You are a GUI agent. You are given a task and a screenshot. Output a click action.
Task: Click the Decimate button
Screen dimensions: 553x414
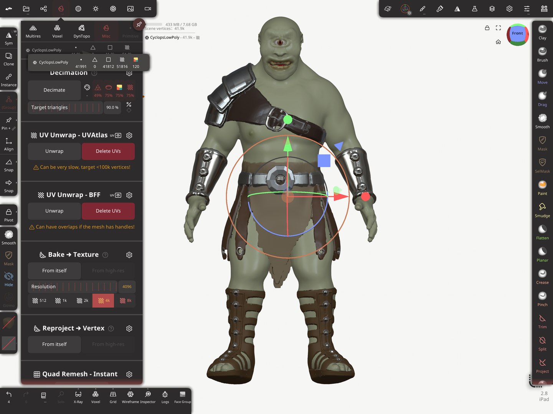tap(54, 90)
